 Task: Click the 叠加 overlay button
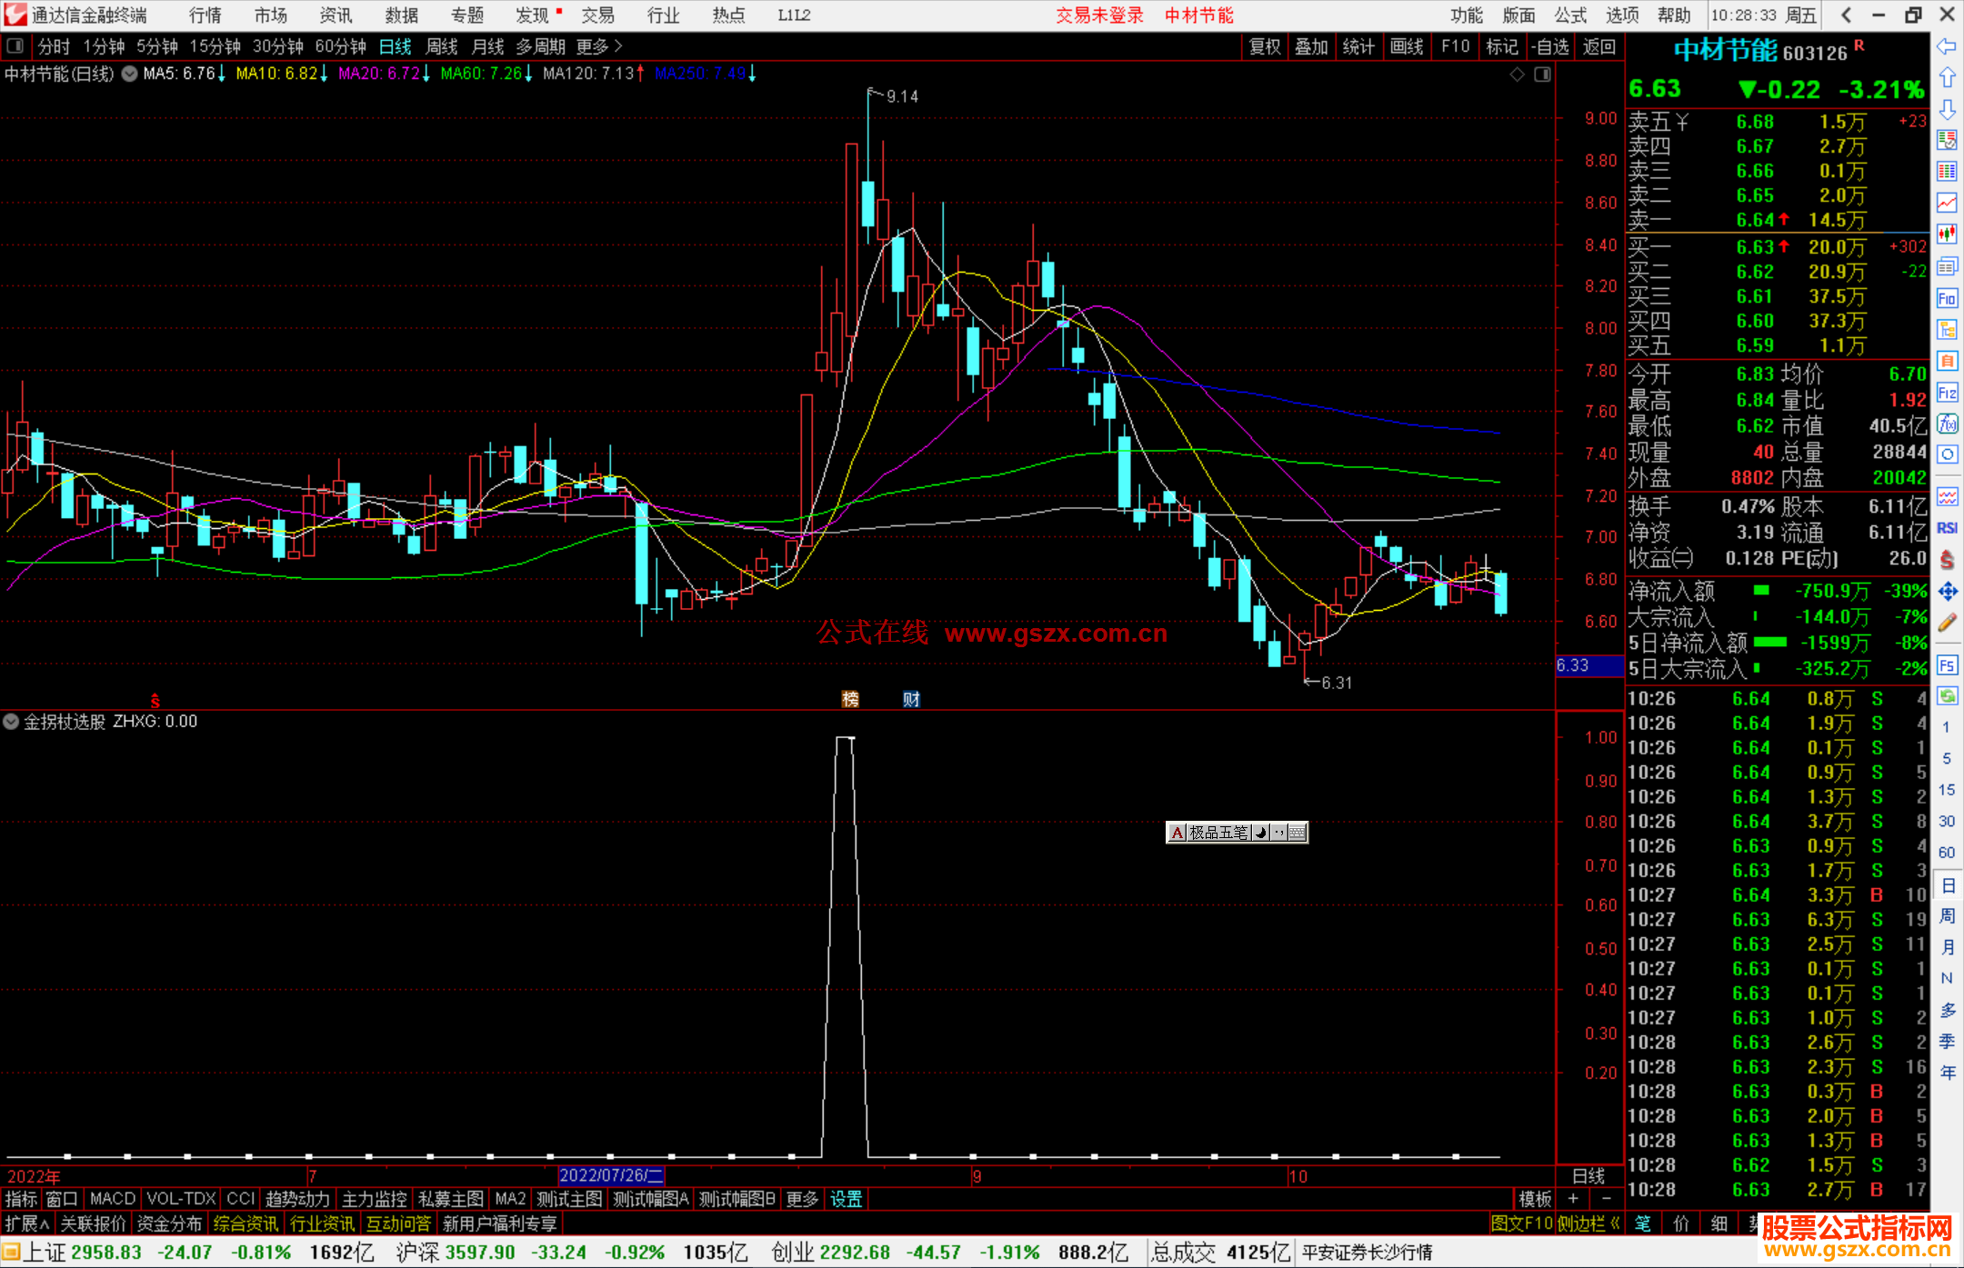(1311, 46)
